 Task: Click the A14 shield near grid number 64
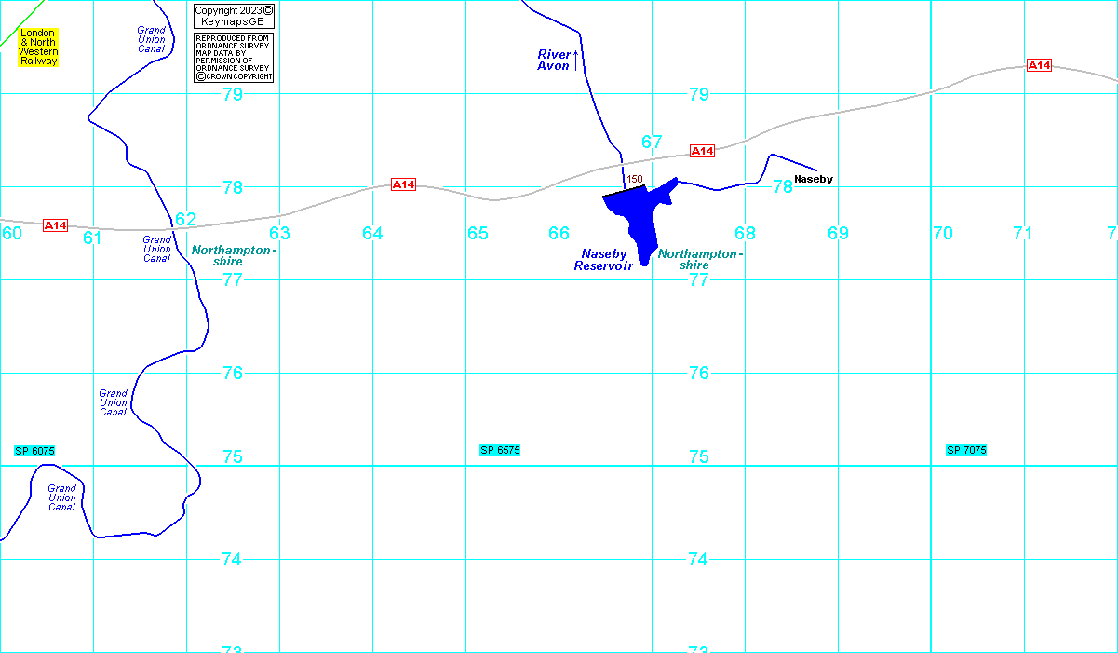[403, 184]
